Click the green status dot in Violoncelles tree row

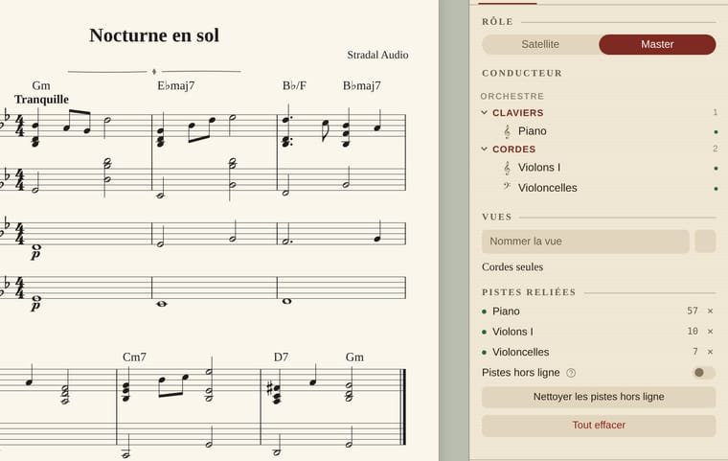pyautogui.click(x=716, y=189)
